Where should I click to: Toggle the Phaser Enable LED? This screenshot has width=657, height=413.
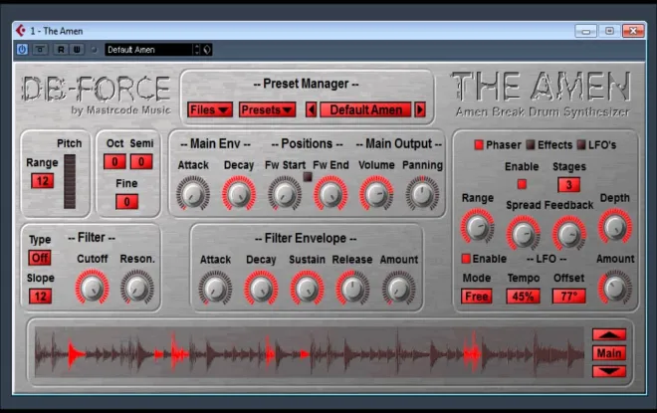coord(522,184)
